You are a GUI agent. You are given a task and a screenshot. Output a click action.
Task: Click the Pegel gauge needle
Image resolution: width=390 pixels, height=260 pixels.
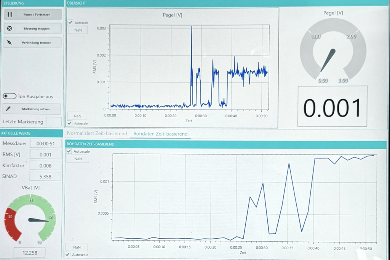(328, 60)
